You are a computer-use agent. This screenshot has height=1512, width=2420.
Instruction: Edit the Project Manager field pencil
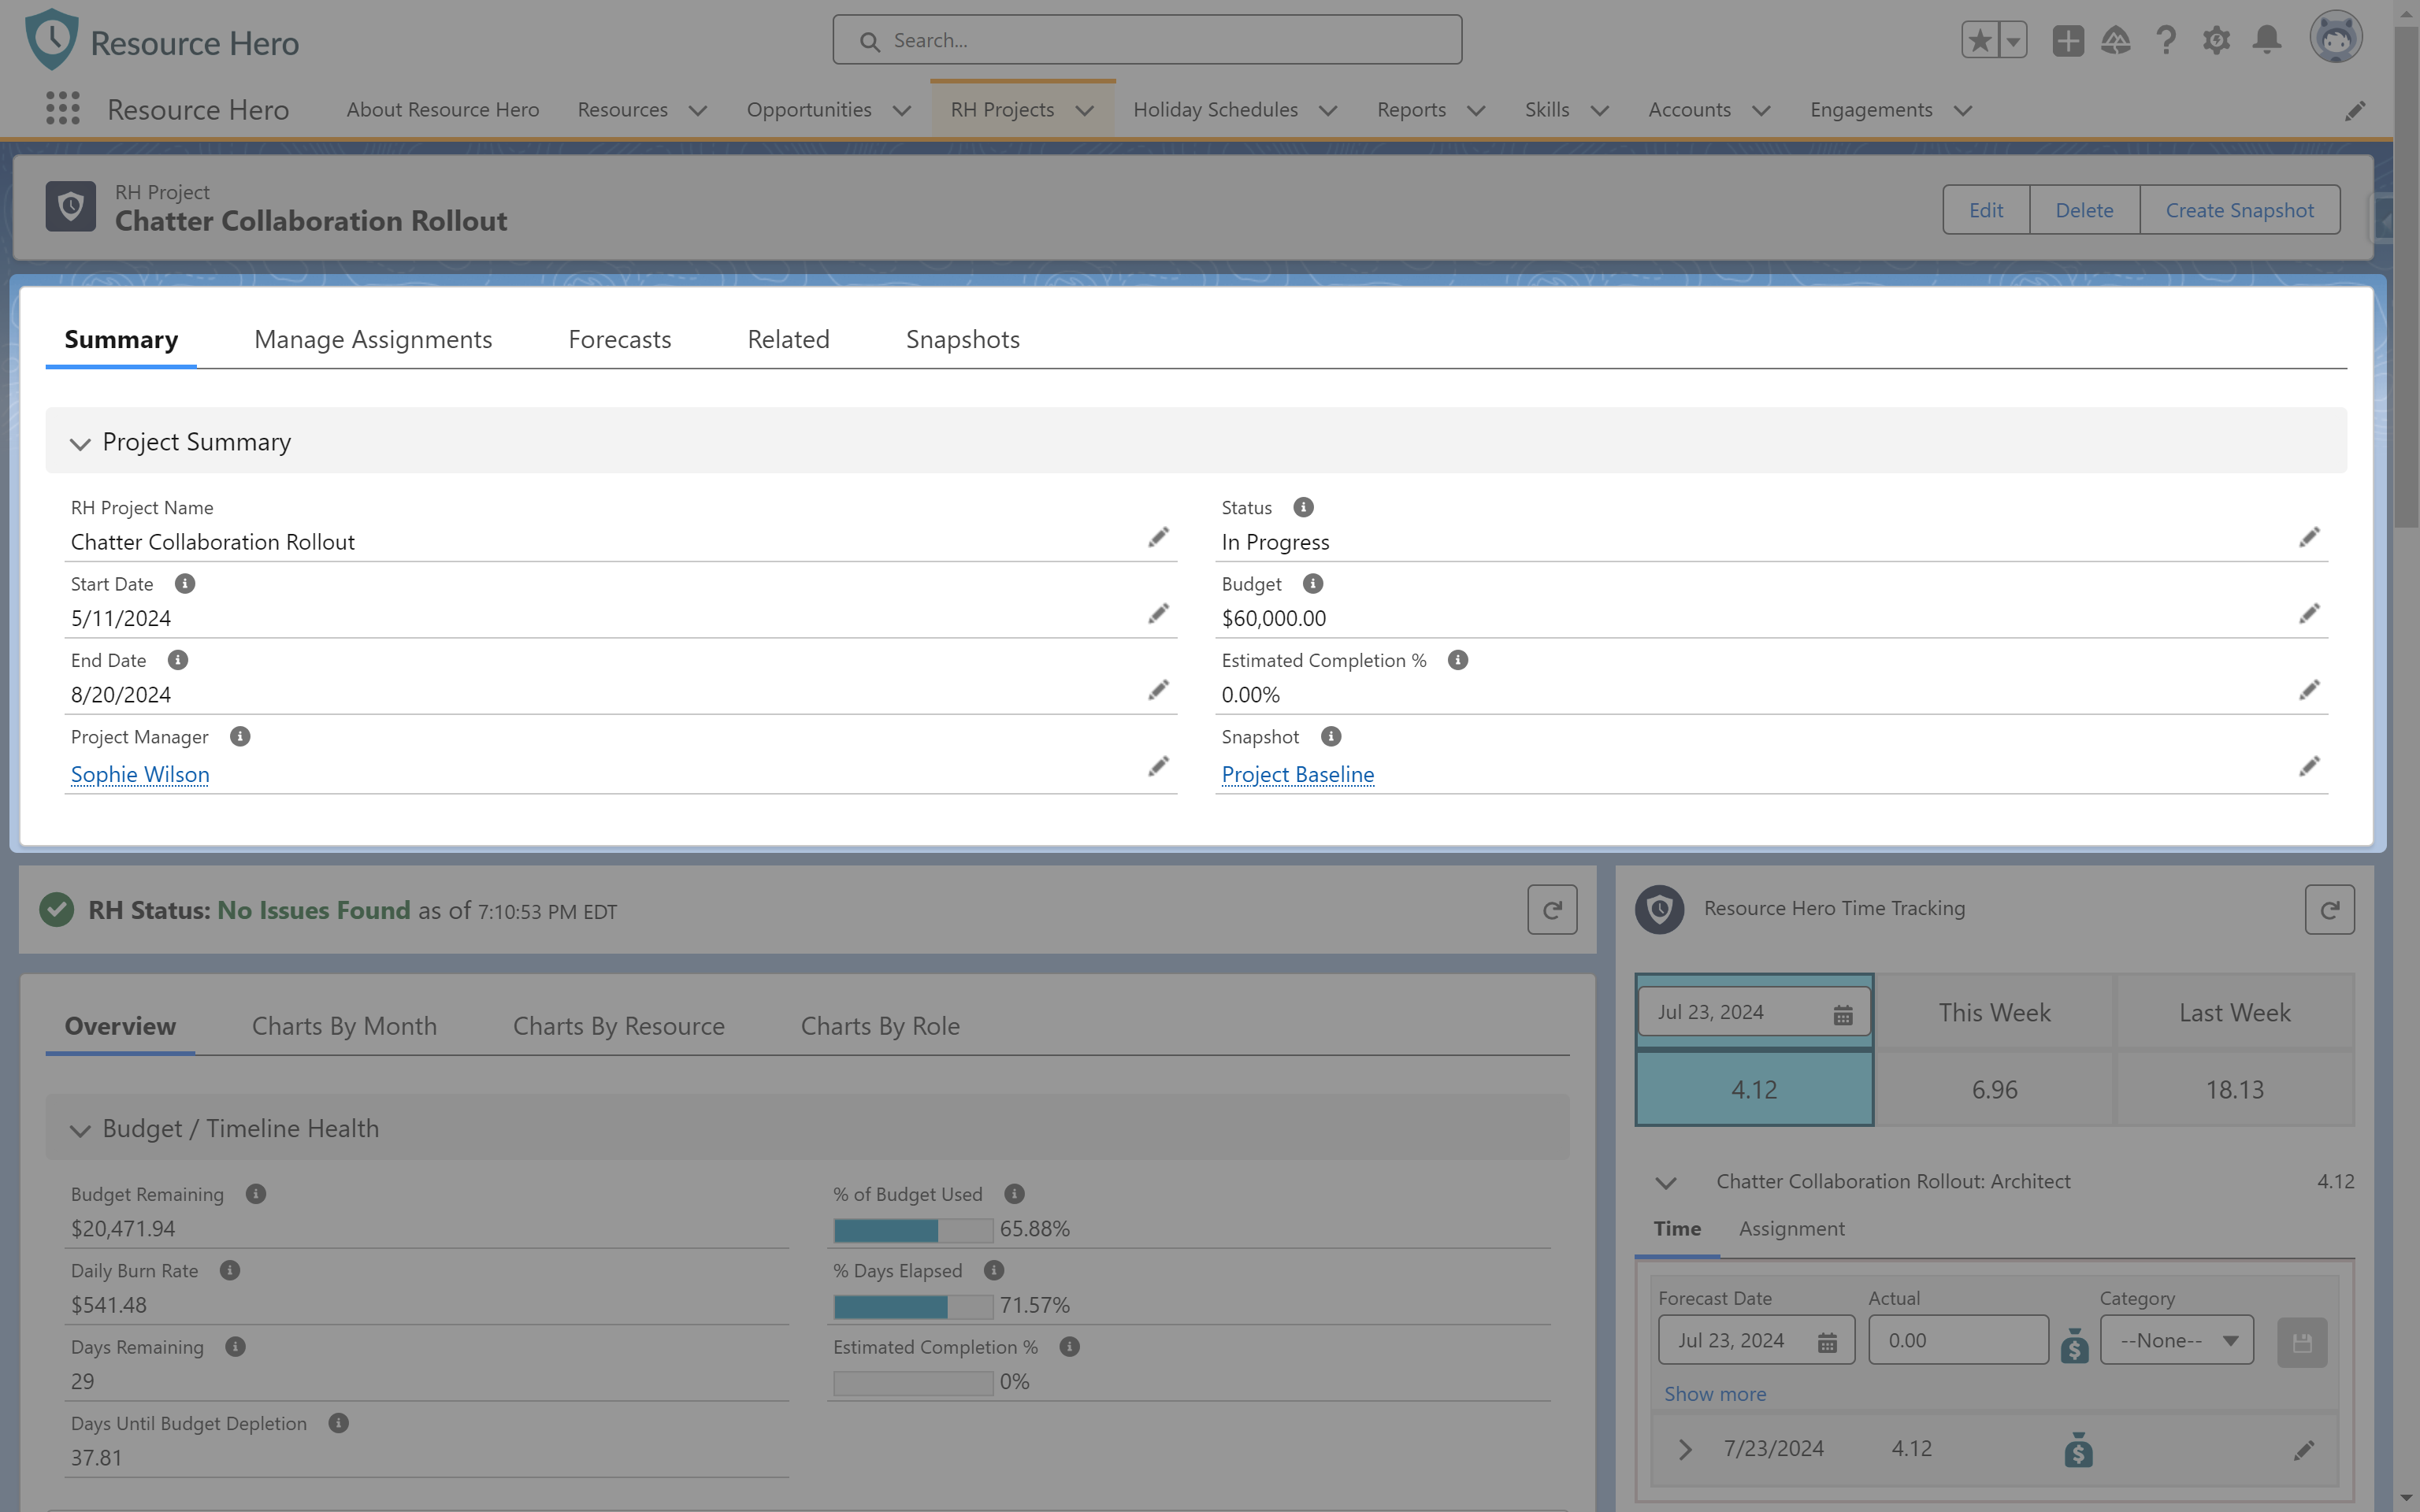[x=1158, y=767]
